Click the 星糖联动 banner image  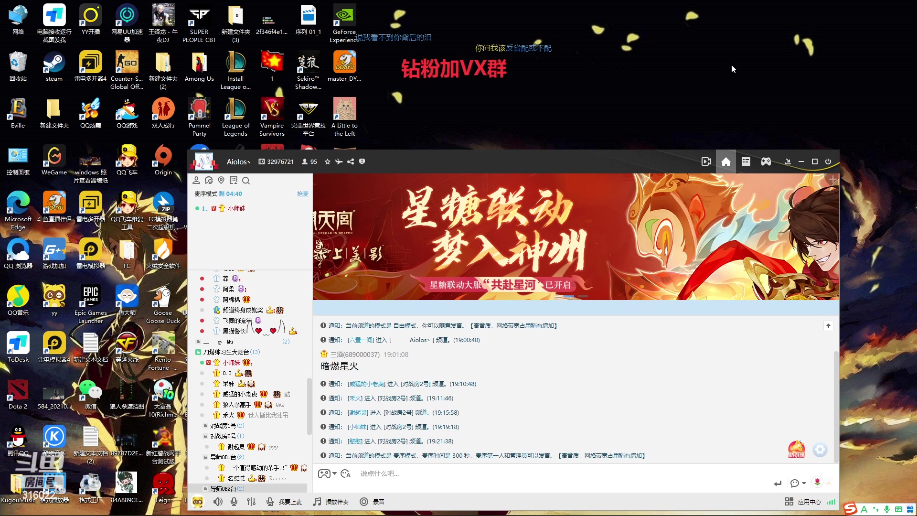click(576, 236)
